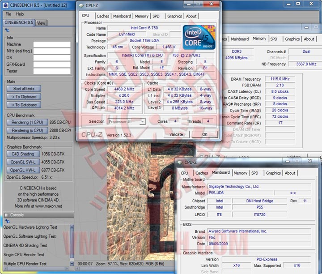Click the Tester input field
322x274 pixels.
tap(52, 71)
